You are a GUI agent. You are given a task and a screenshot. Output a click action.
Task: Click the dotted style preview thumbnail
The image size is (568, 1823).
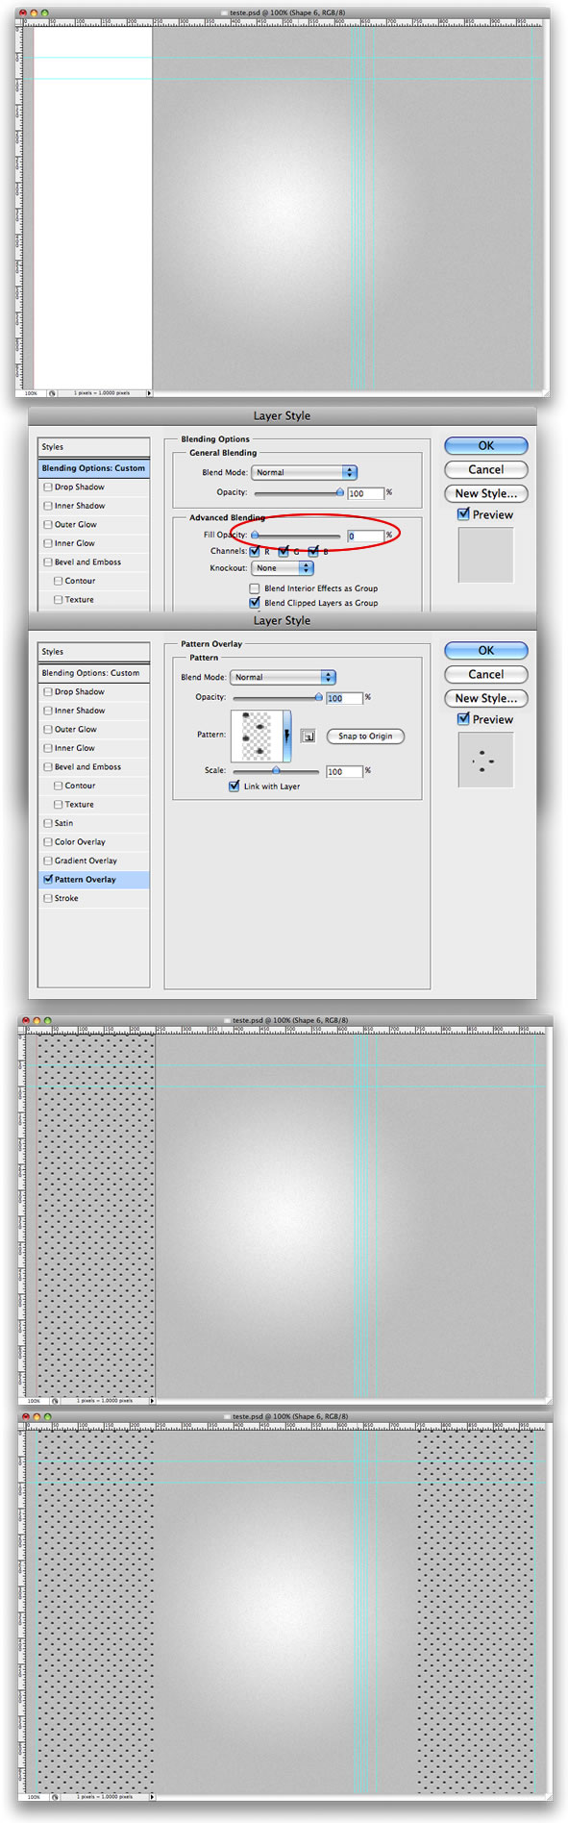485,760
